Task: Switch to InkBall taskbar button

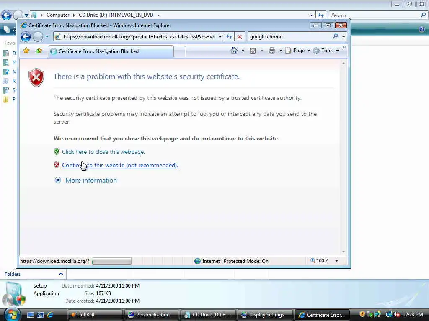Action: click(95, 315)
